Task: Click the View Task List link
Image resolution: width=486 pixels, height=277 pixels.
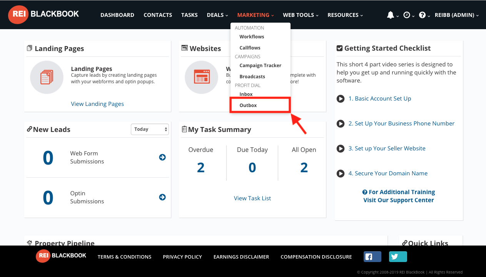Action: click(x=252, y=198)
